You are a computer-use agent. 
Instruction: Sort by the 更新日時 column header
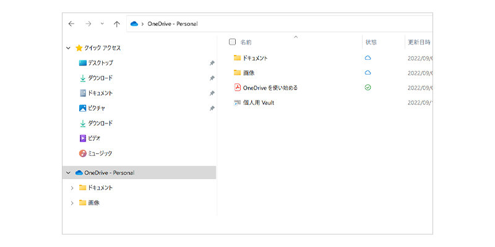pos(420,42)
